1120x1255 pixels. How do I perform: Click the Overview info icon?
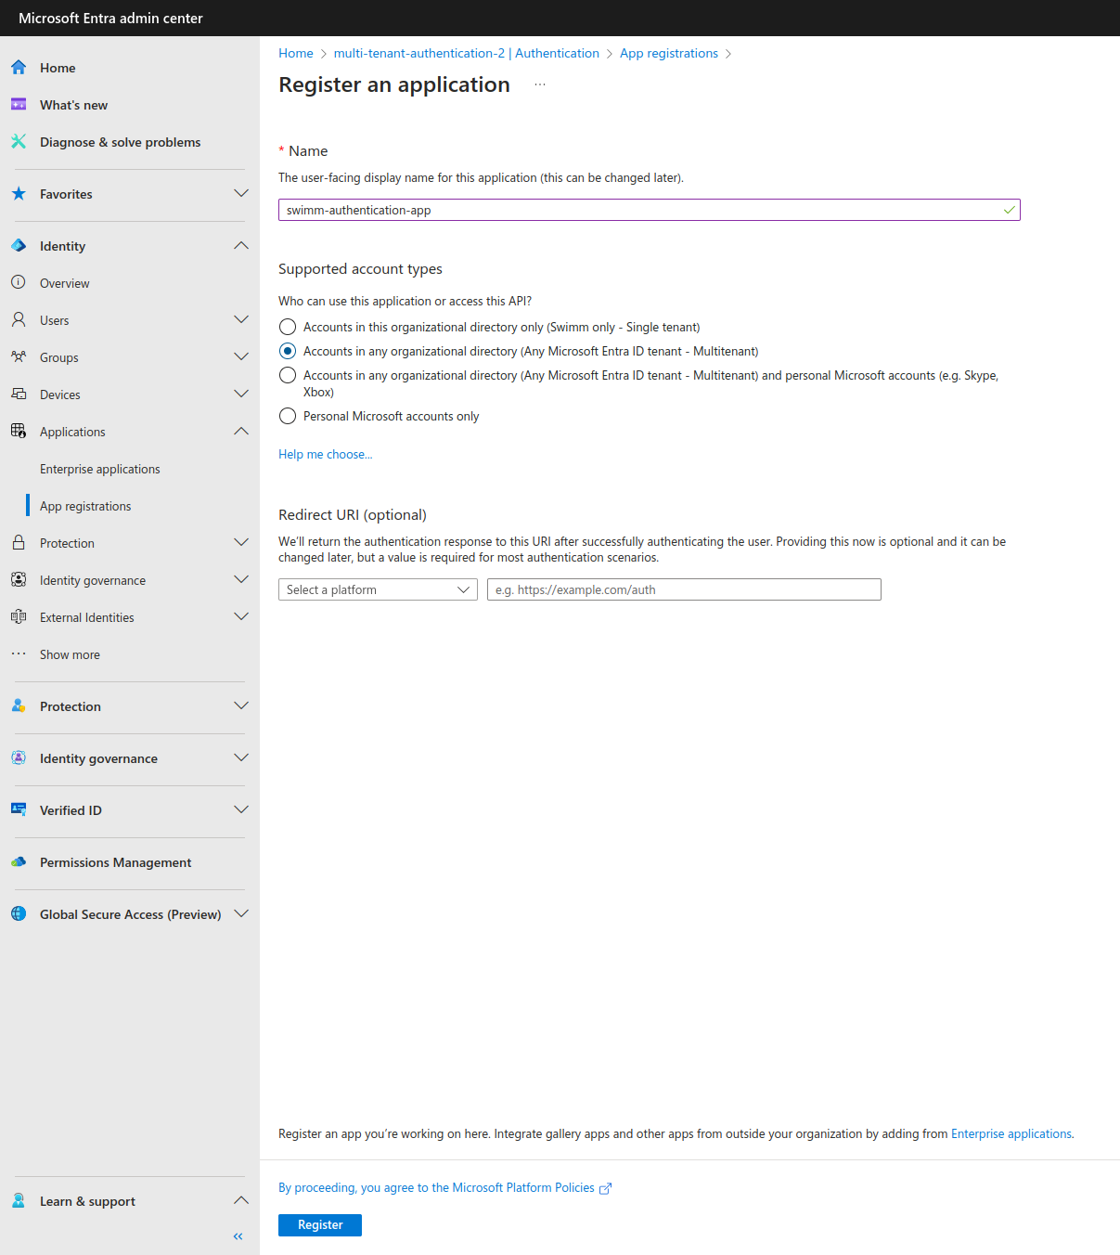click(19, 282)
